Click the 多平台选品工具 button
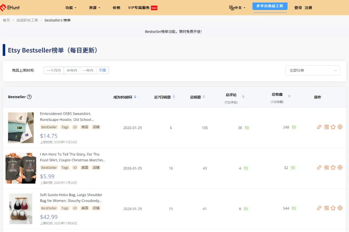Viewport: 349px width, 232px height. [270, 6]
